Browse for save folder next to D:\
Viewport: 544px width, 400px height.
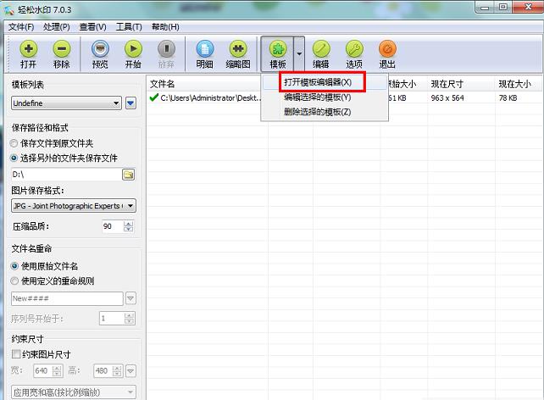pos(129,175)
